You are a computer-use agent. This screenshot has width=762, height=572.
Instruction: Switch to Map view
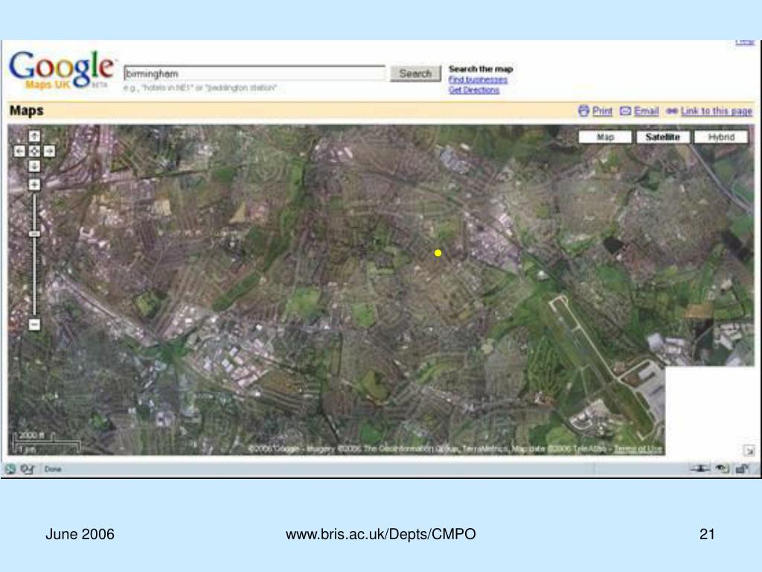point(605,137)
